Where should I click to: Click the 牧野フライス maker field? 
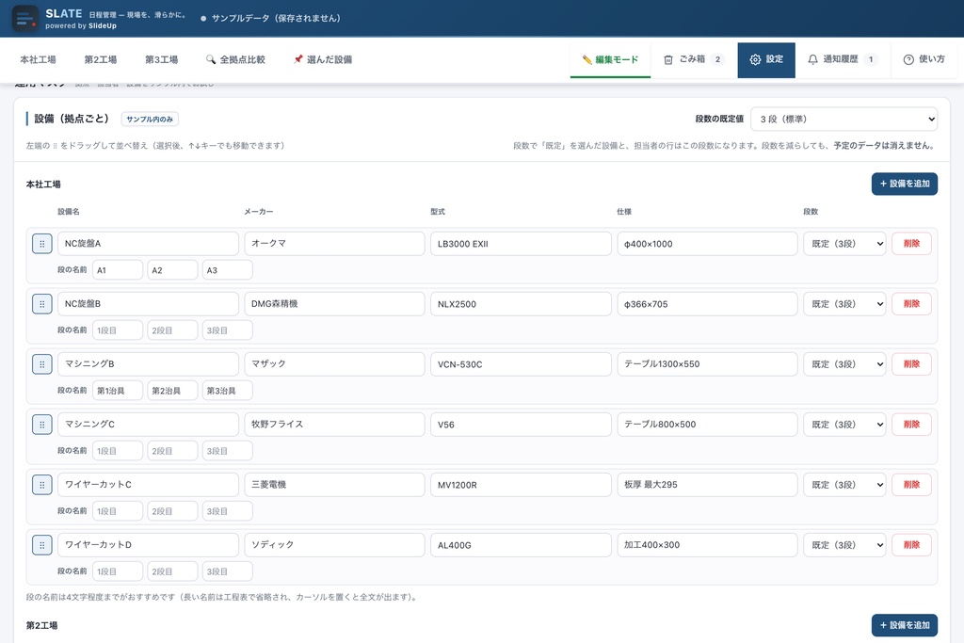pos(334,425)
